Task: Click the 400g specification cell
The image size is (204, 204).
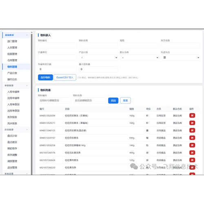Action: pyautogui.click(x=132, y=153)
